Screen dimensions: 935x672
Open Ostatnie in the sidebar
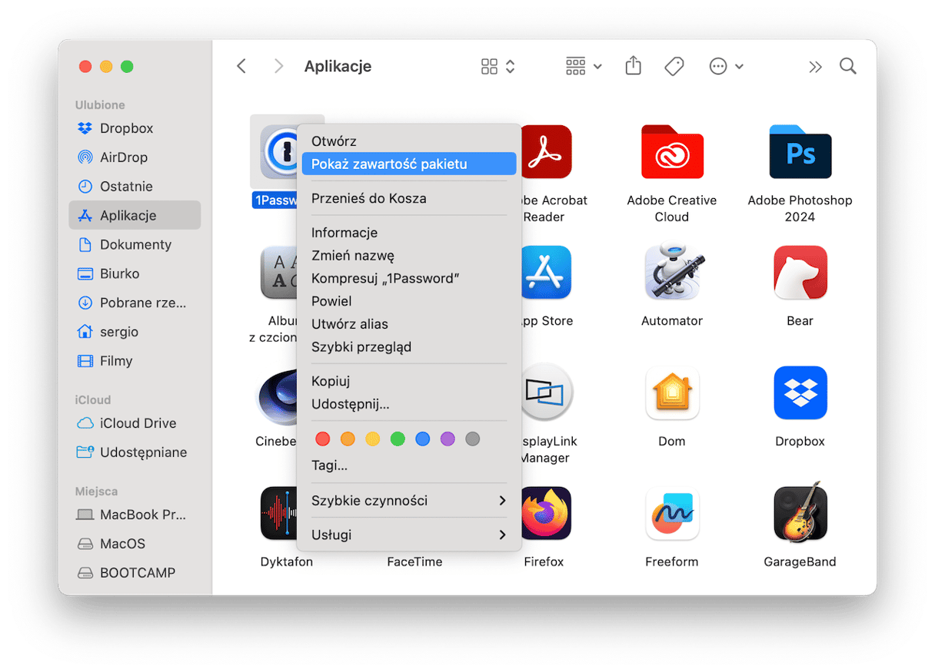coord(135,187)
